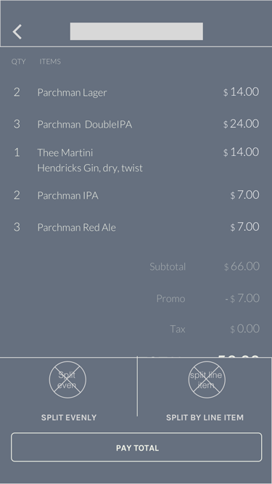
Task: Click the ITEMS column header
Action: coord(50,62)
